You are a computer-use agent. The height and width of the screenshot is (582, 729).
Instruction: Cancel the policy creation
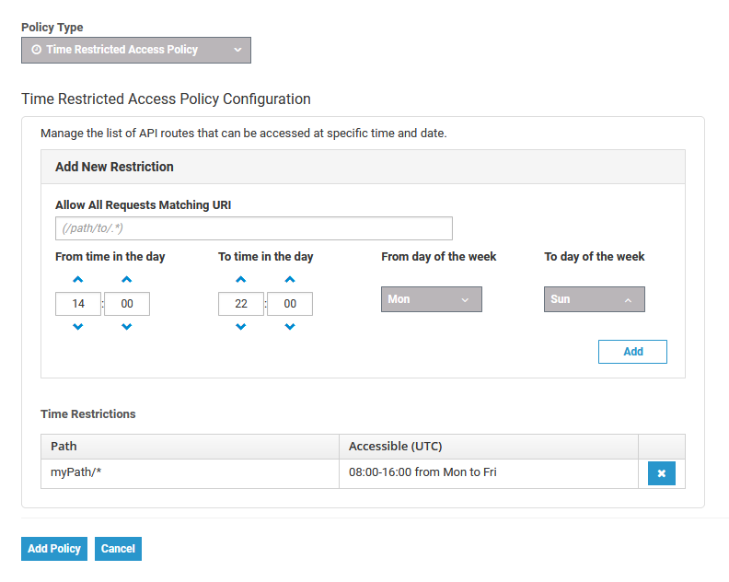pyautogui.click(x=118, y=549)
